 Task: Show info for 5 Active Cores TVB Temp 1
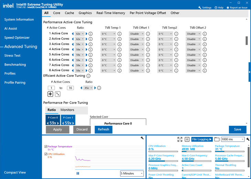119,55
